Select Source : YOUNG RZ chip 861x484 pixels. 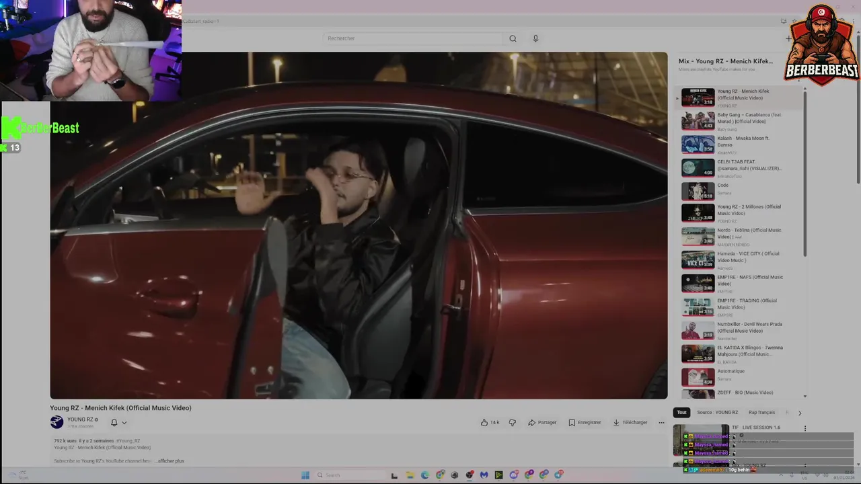click(717, 412)
